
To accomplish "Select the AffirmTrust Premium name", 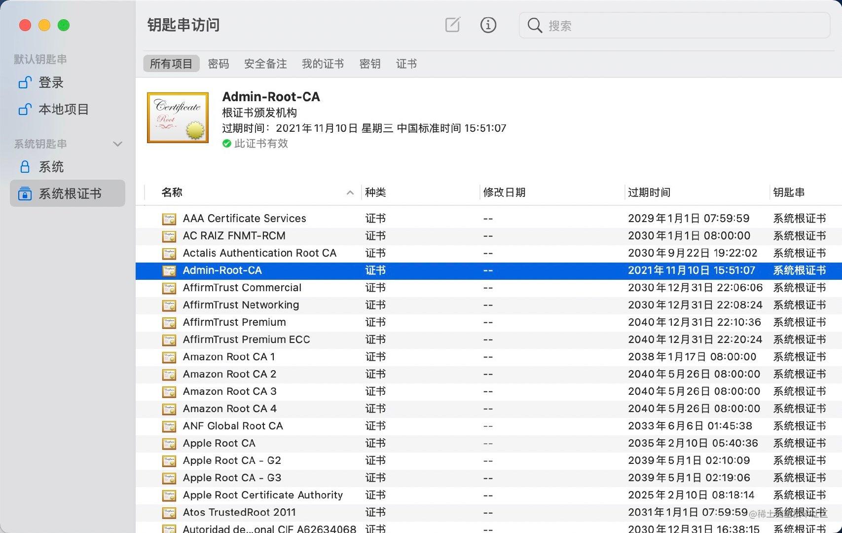I will (x=234, y=322).
